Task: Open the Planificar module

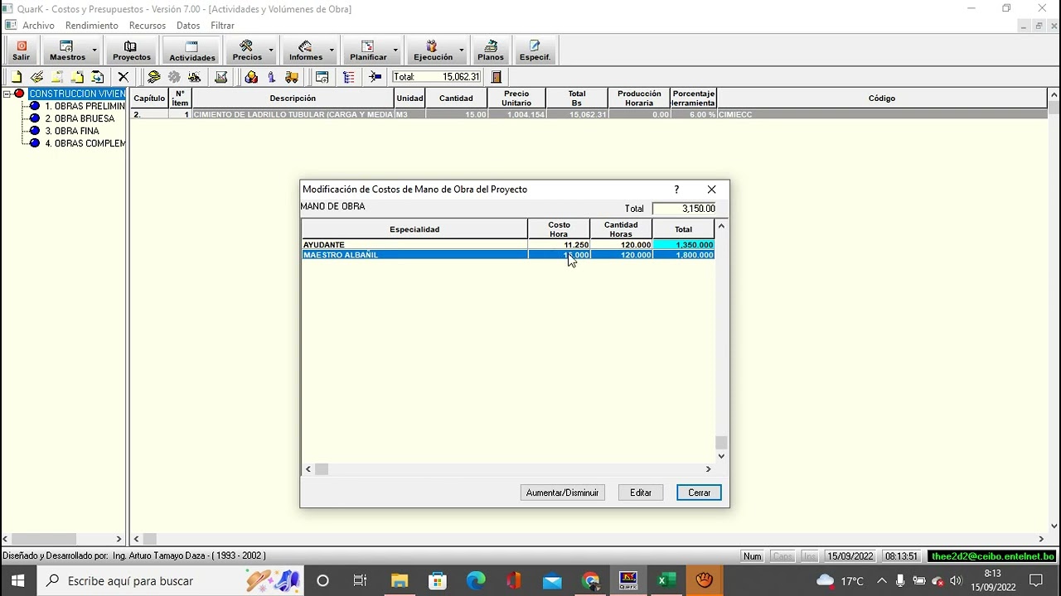Action: point(368,50)
